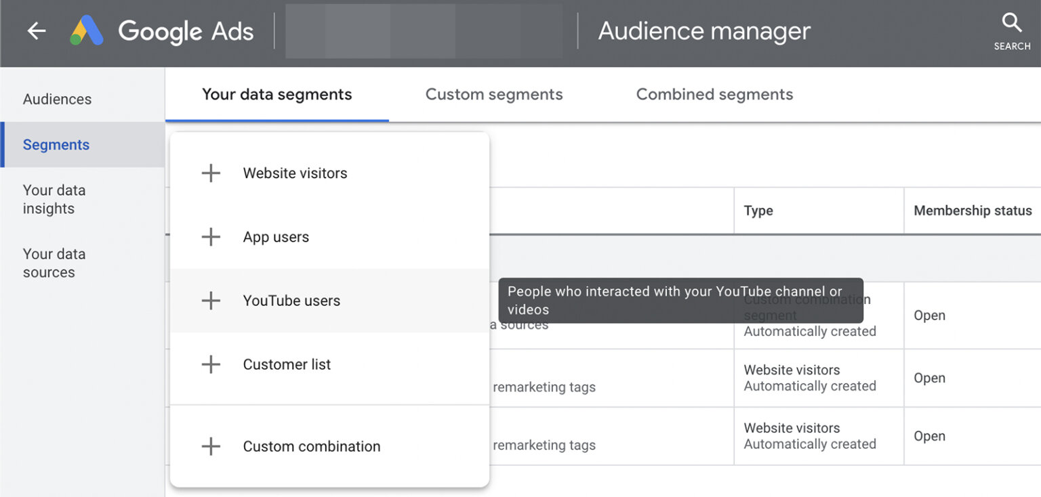Select the YouTube users segment option

[x=291, y=300]
